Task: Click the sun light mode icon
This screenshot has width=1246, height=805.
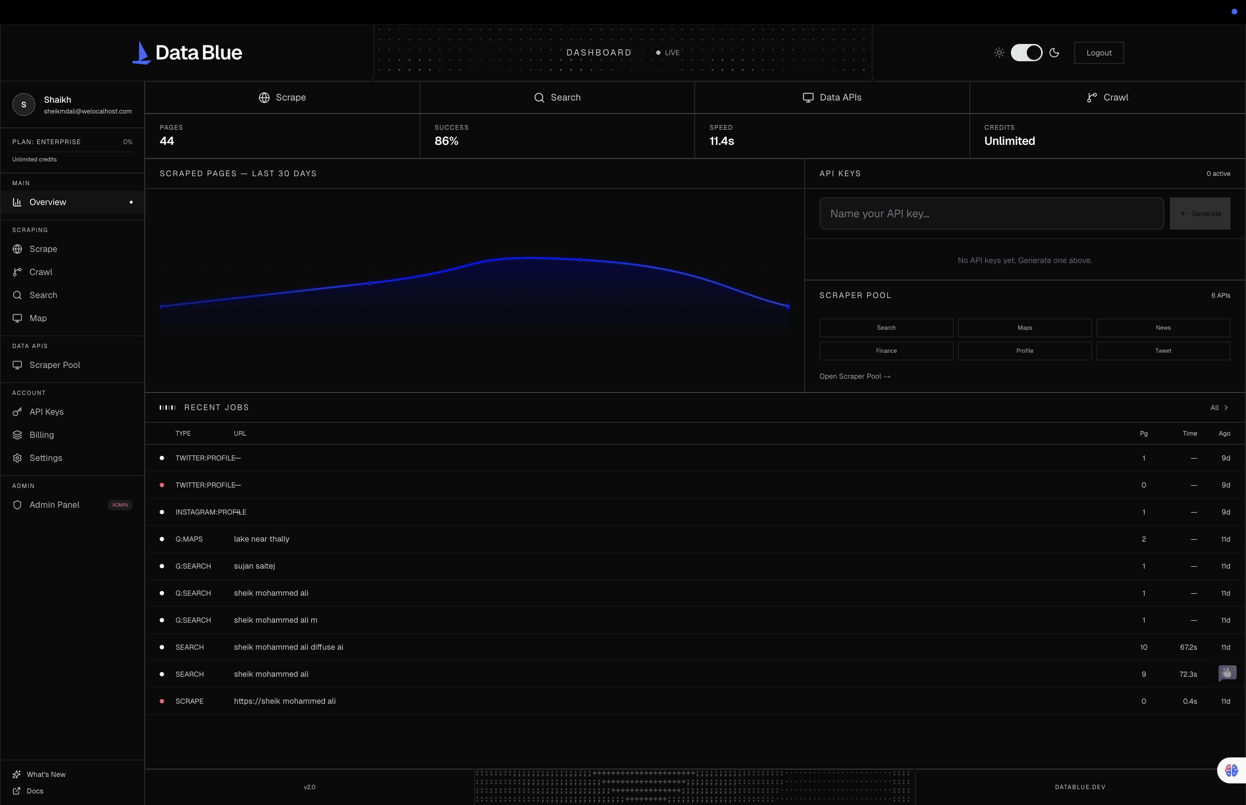Action: click(999, 53)
